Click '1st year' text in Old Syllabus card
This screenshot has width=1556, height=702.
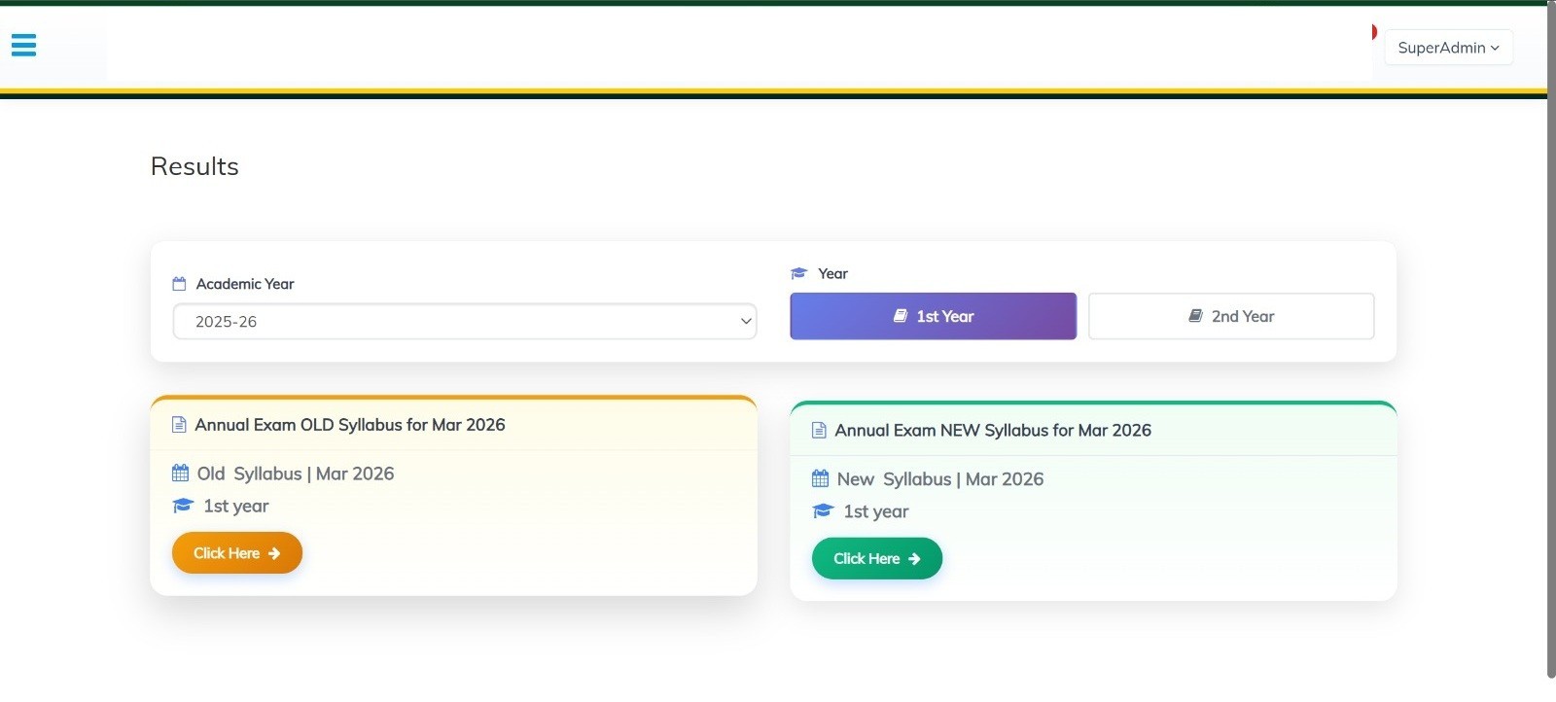[x=236, y=506]
